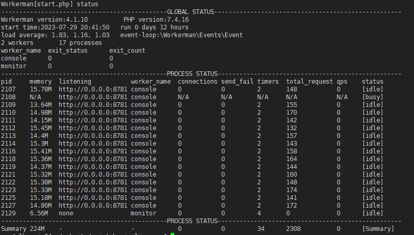Screen dimensions: 414x235
Task: Click the 'load average: 1.83, 1.16, 1.03' text
Action: (55, 35)
